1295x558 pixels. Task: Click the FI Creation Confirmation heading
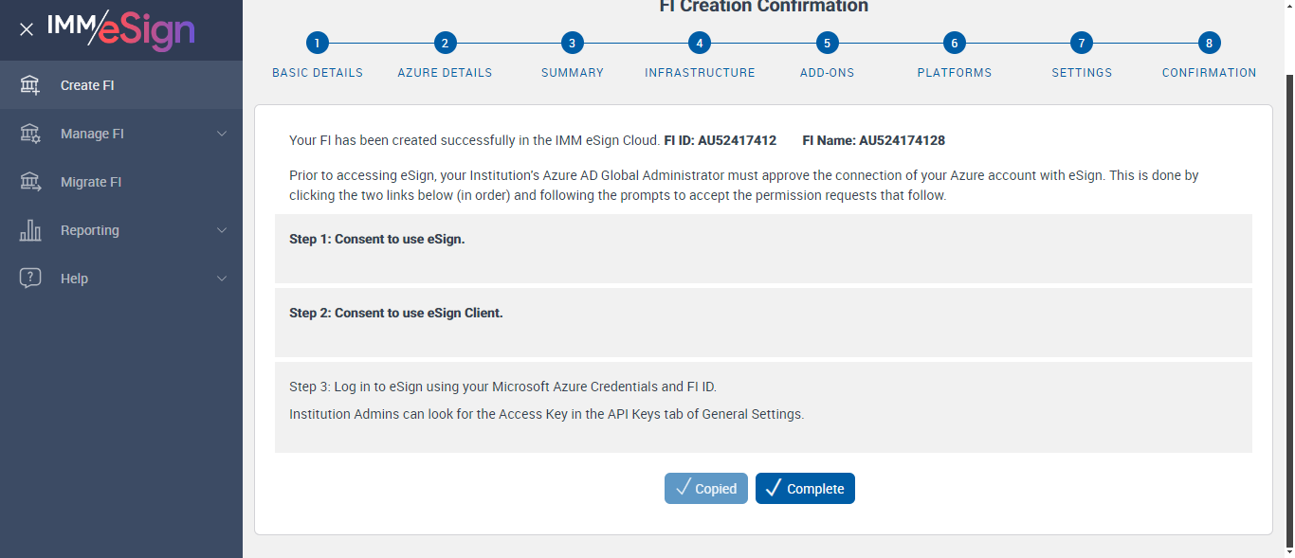coord(763,7)
